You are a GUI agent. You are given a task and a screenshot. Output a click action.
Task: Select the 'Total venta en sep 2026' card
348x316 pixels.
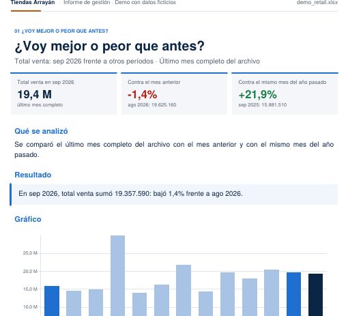point(63,94)
